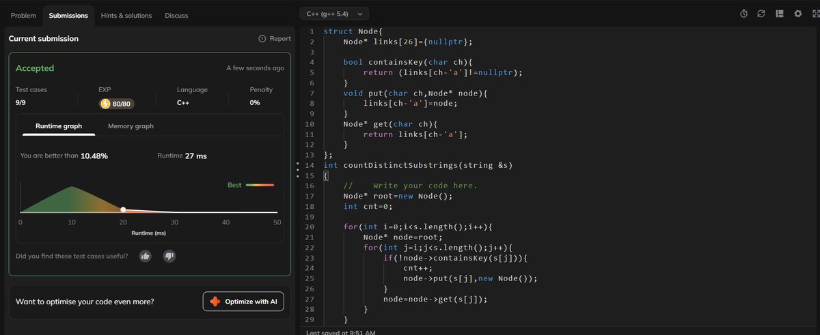Click the runtime marker dot on graph
This screenshot has width=820, height=335.
tap(123, 209)
